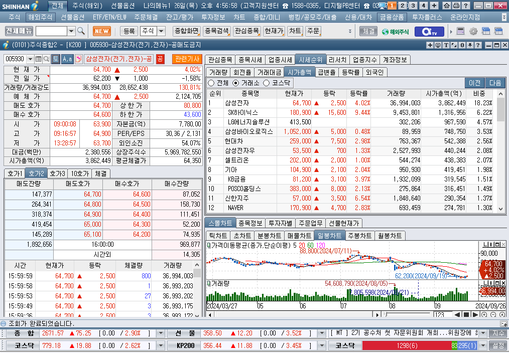Click the monitor icon in title bar
This screenshot has width=509, height=353.
pos(383,6)
